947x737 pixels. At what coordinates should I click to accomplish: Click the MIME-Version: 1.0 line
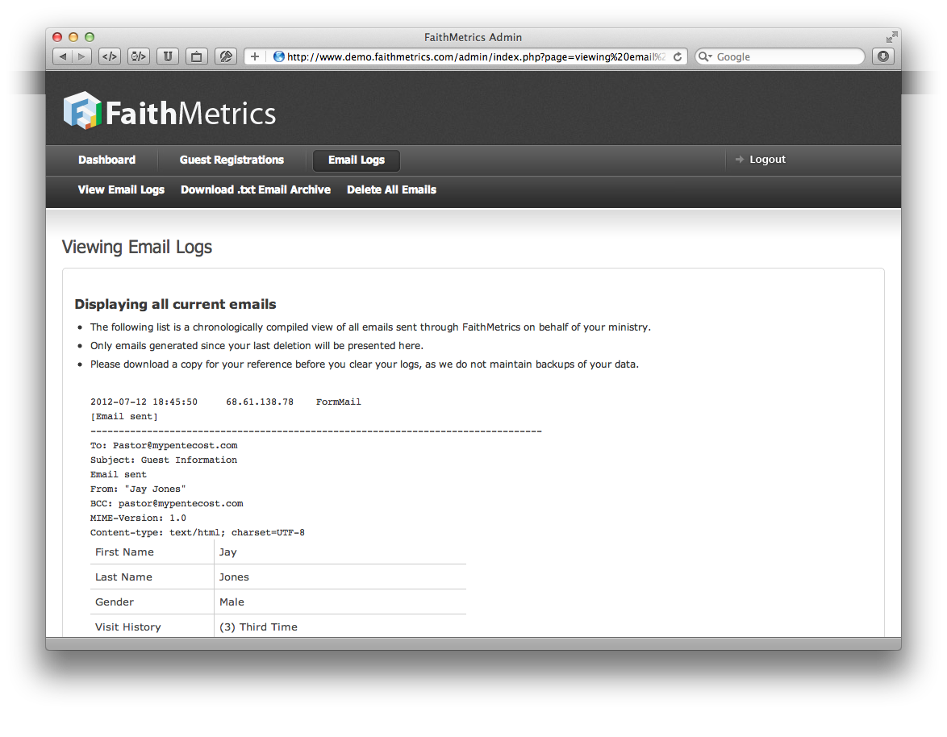tap(138, 518)
